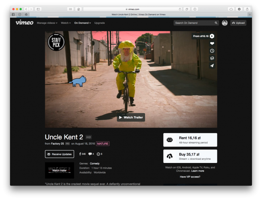This screenshot has width=262, height=200.
Task: Click the PRO badge beside Factory 25
Action: coord(67,144)
